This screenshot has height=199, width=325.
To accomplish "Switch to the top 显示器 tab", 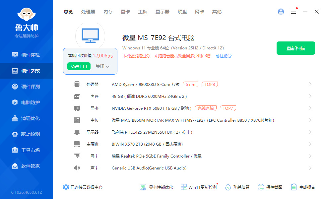I will [162, 12].
